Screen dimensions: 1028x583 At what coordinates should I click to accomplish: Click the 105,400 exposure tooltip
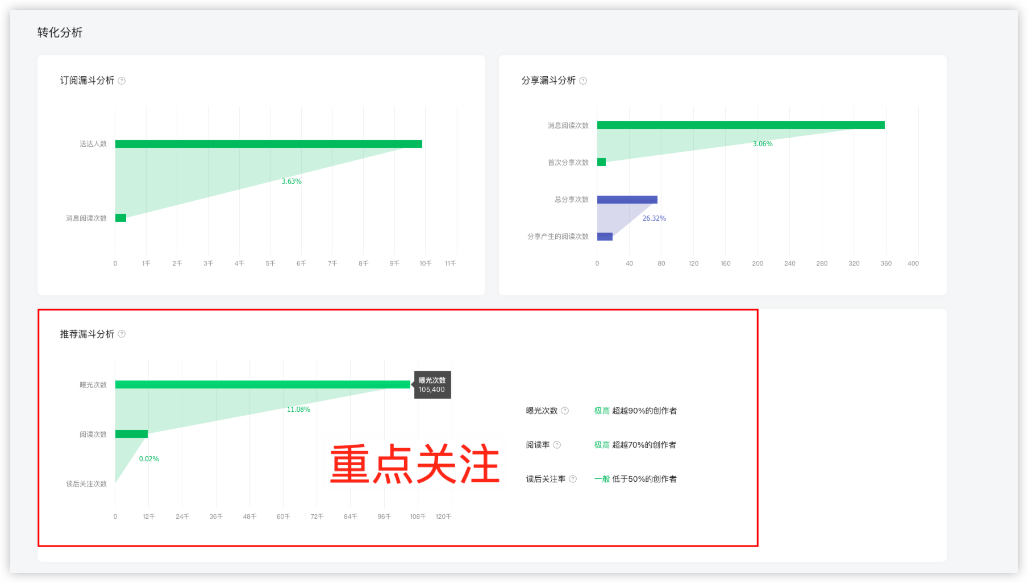point(432,385)
